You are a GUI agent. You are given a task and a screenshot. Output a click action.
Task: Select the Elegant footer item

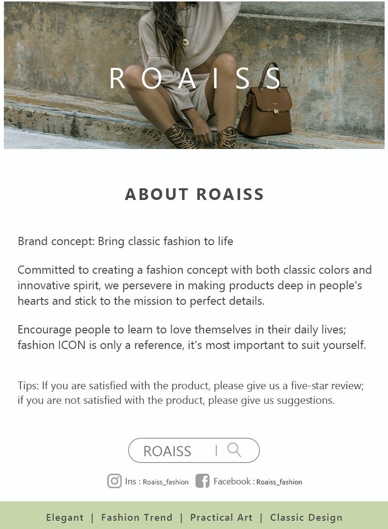pyautogui.click(x=65, y=517)
